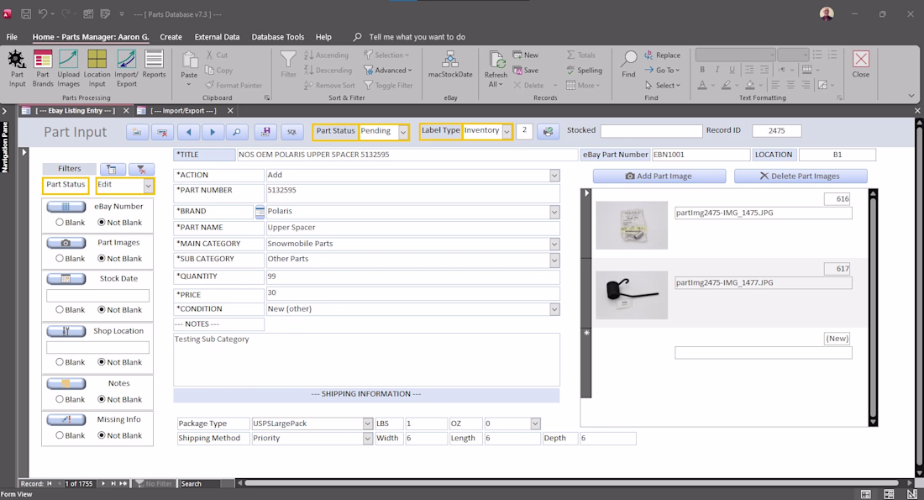The image size is (924, 500).
Task: Click the TITLE input field
Action: pyautogui.click(x=407, y=155)
